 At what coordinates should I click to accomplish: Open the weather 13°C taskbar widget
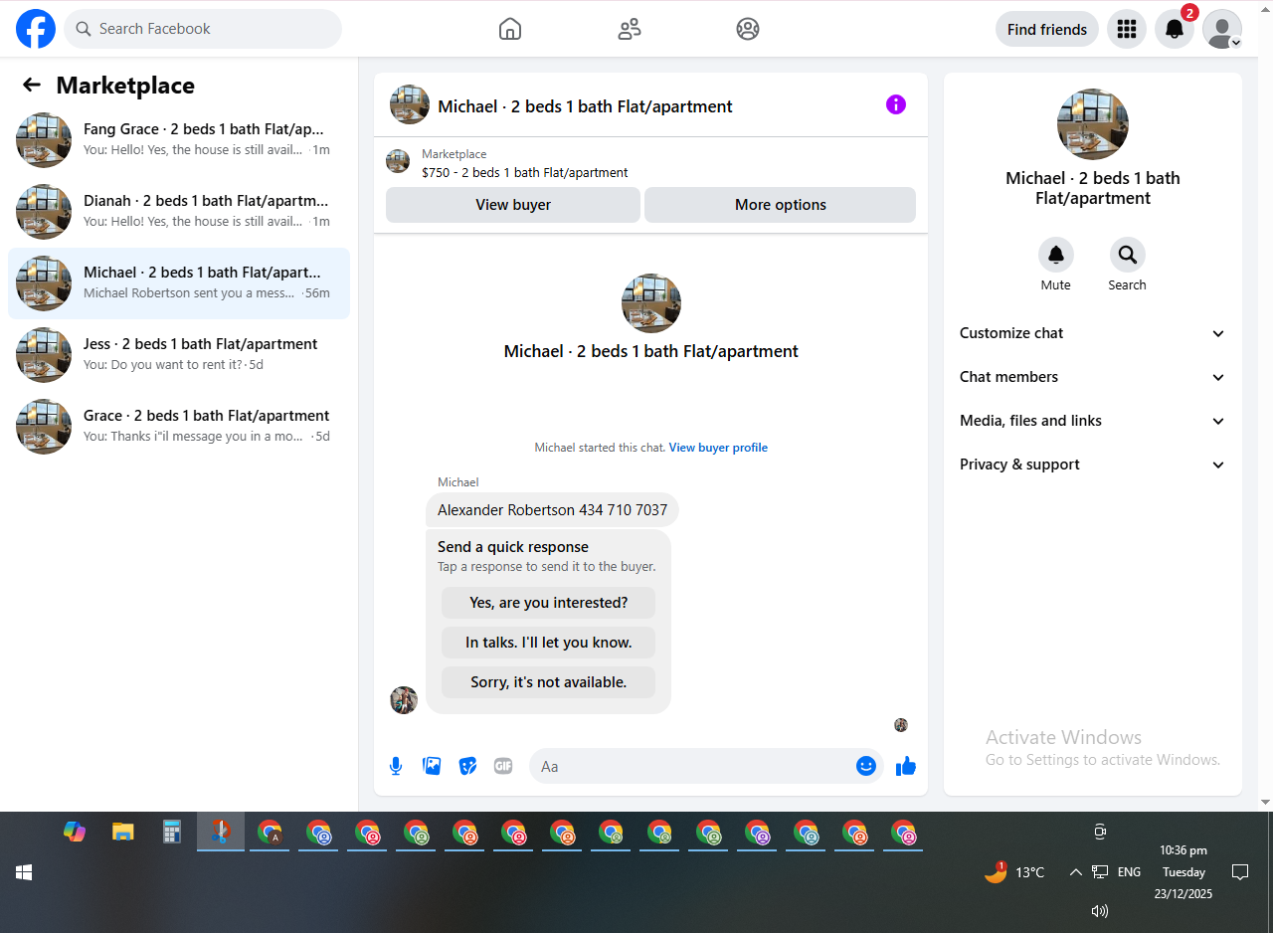(x=1014, y=872)
